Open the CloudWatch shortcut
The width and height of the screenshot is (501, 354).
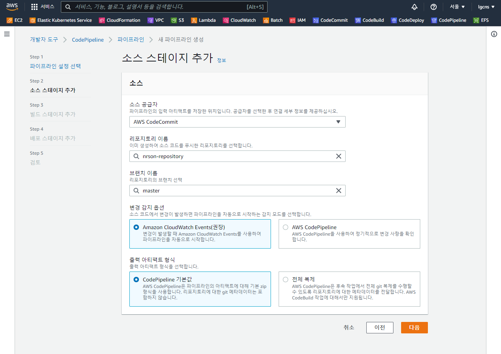click(239, 20)
